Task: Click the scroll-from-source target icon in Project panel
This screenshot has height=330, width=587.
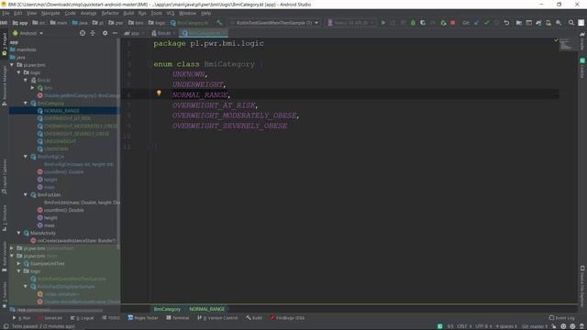Action: [x=83, y=33]
